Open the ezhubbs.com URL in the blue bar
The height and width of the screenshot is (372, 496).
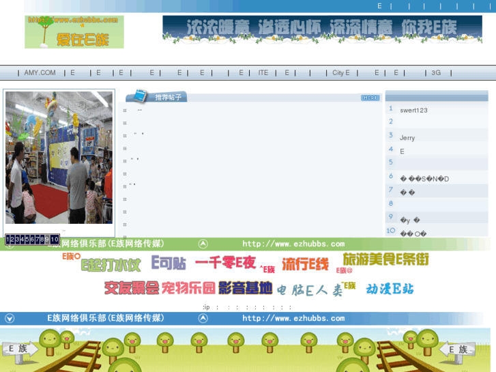coord(293,318)
